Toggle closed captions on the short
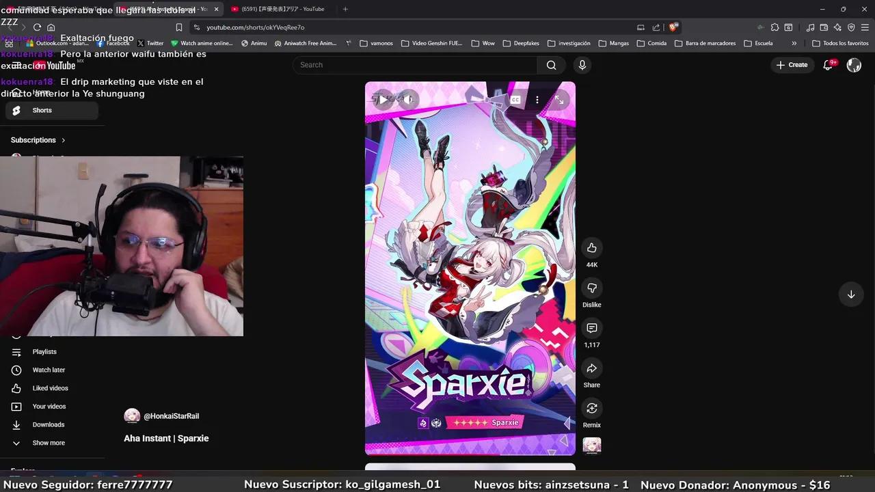The height and width of the screenshot is (492, 875). (x=515, y=100)
